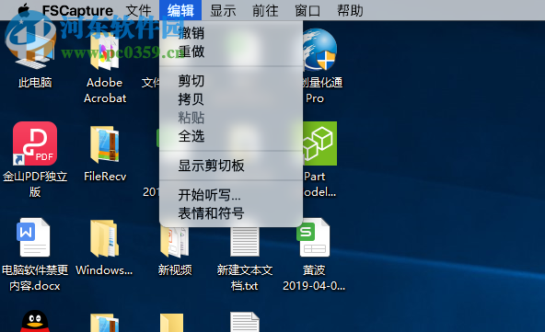Choose 撤销 from the edit menu

pos(231,33)
